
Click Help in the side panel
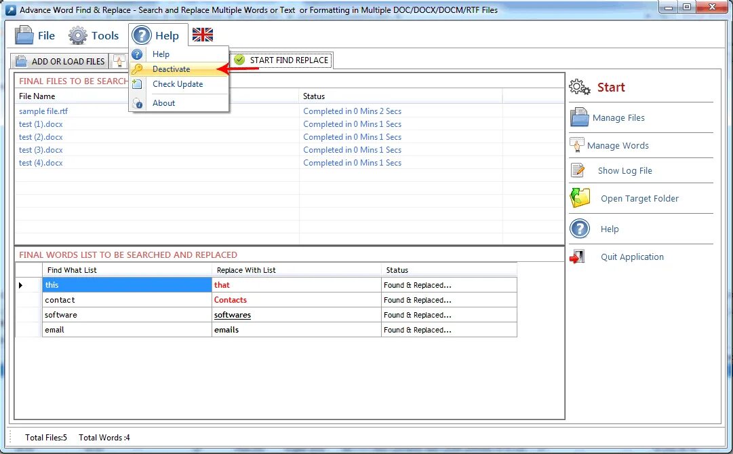click(610, 229)
